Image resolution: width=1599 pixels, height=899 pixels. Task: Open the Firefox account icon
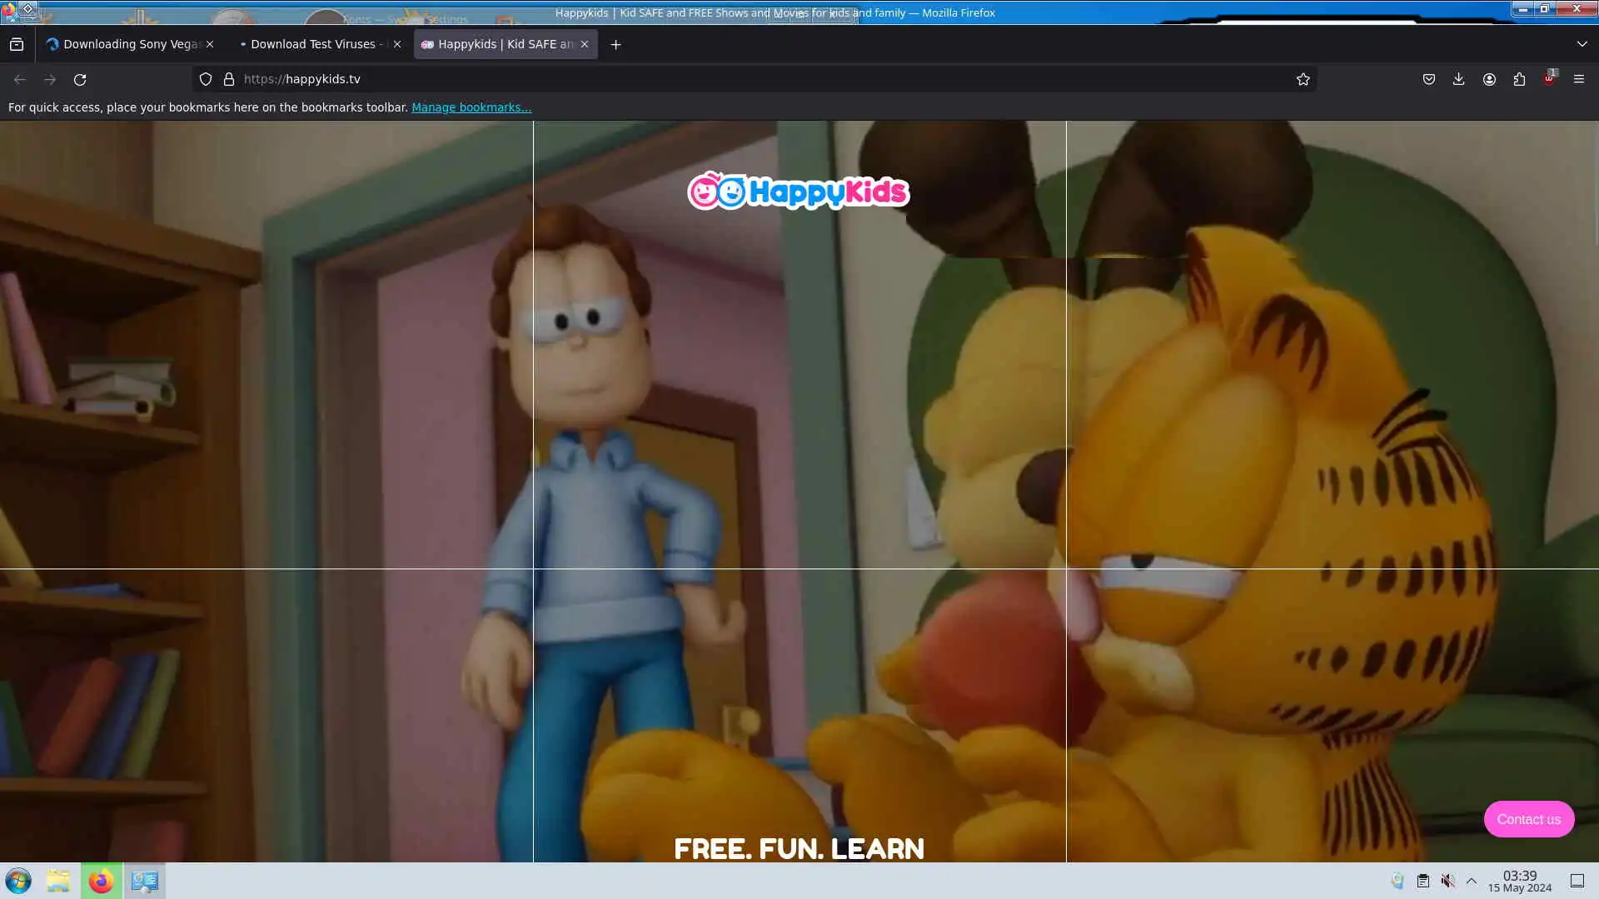1489,79
